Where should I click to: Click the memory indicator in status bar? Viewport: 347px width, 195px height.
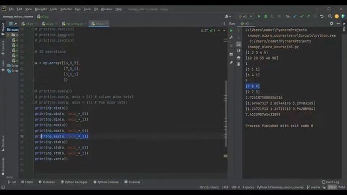tap(336, 187)
